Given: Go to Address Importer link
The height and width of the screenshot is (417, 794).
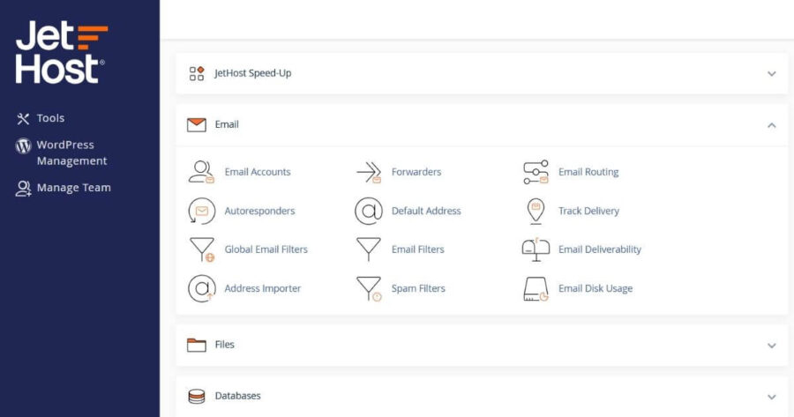Looking at the screenshot, I should click(262, 288).
